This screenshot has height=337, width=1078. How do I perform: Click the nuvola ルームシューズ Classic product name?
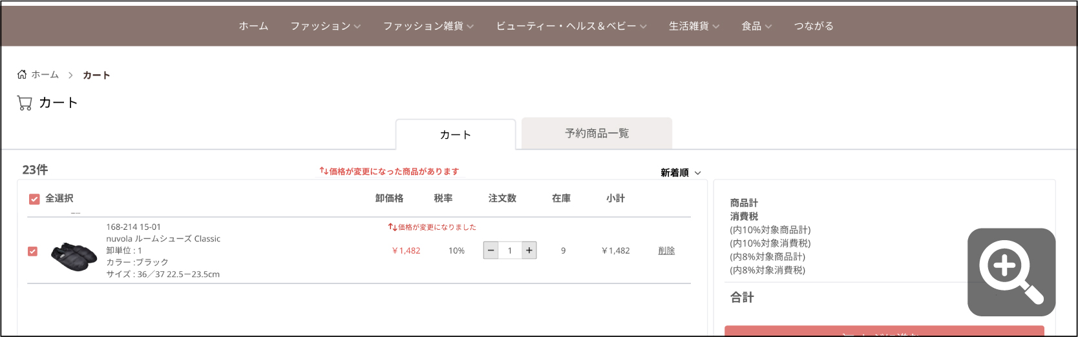pos(164,239)
